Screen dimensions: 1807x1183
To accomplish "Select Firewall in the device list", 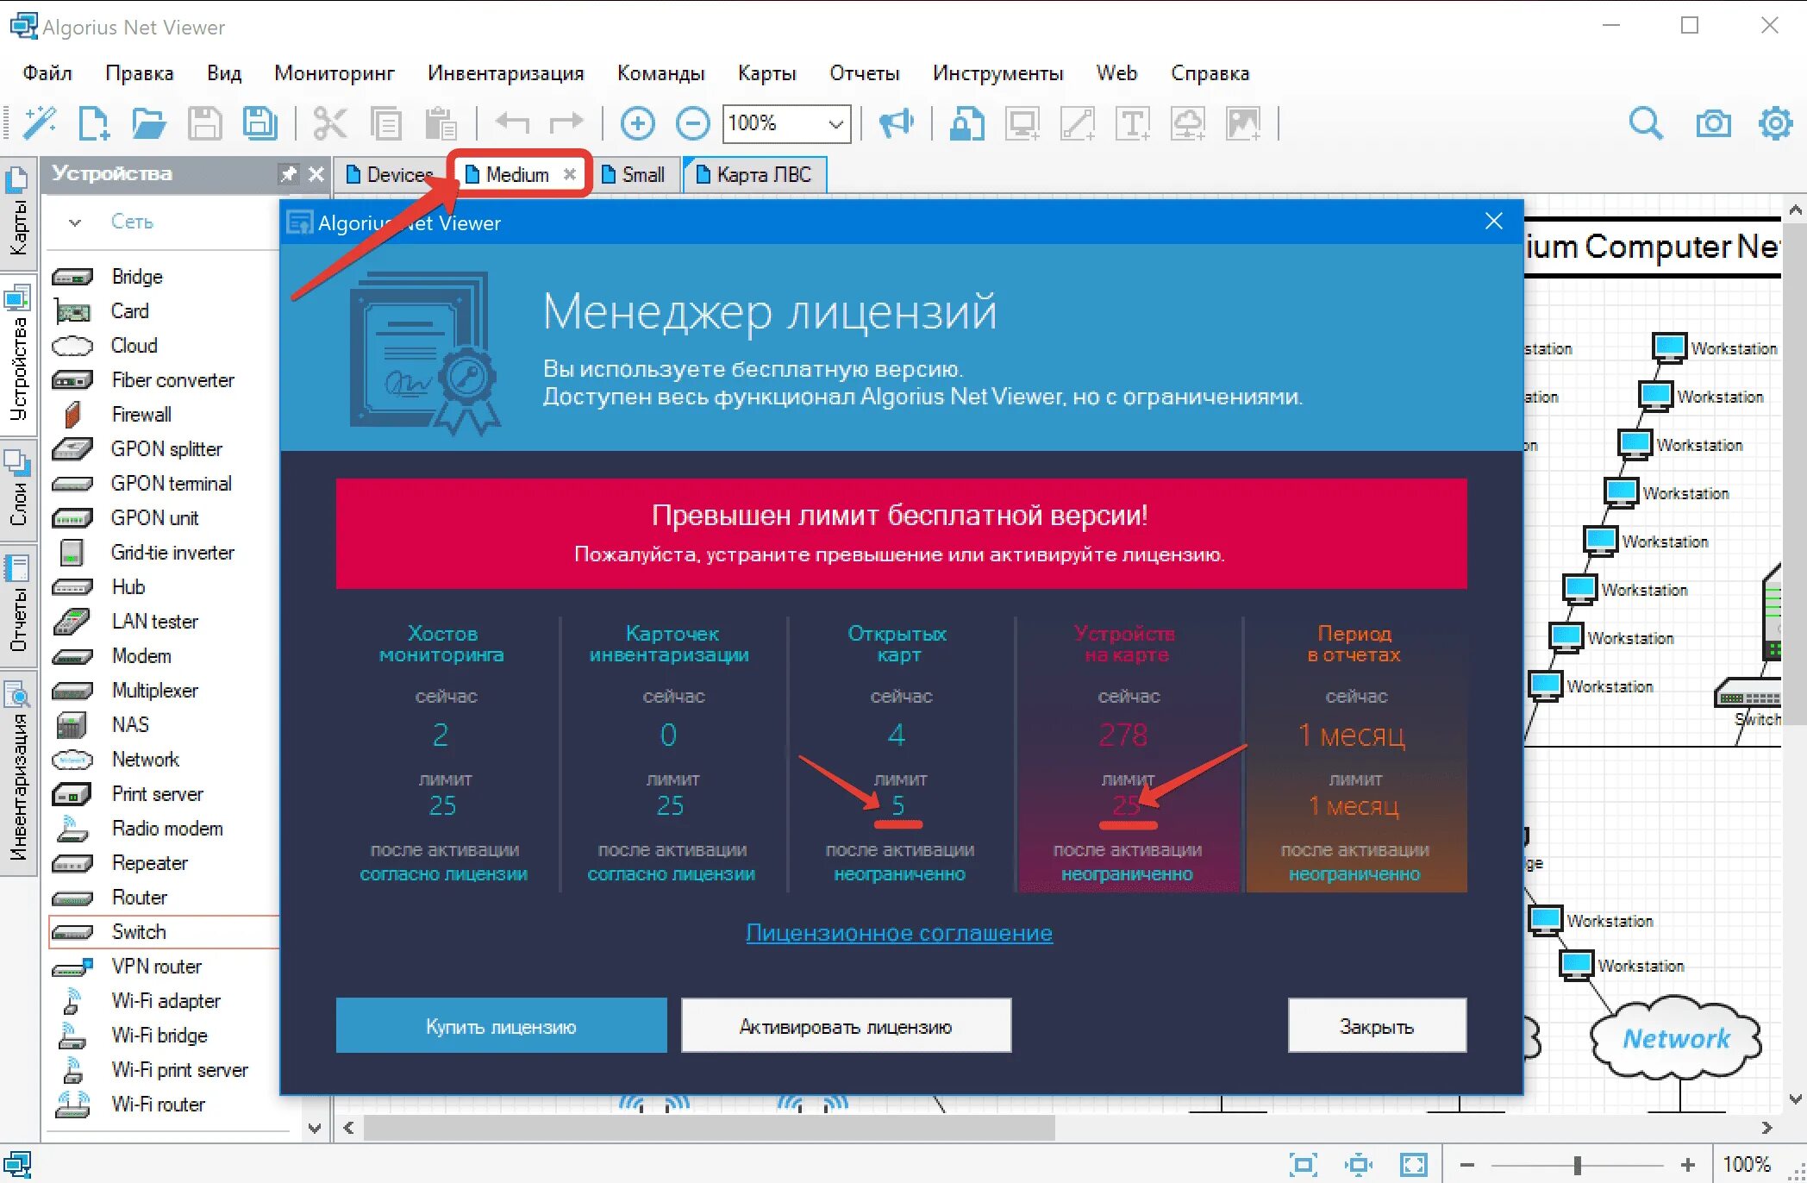I will tap(141, 415).
